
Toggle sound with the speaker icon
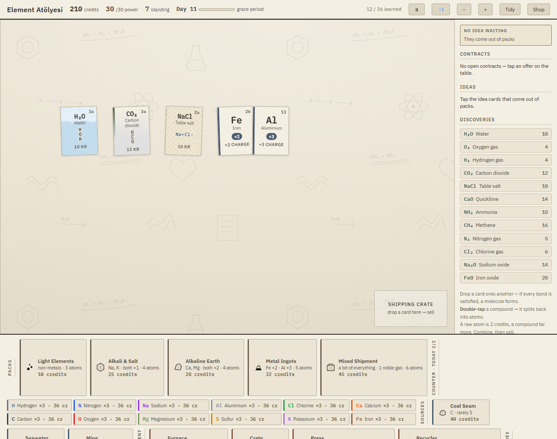(x=441, y=10)
